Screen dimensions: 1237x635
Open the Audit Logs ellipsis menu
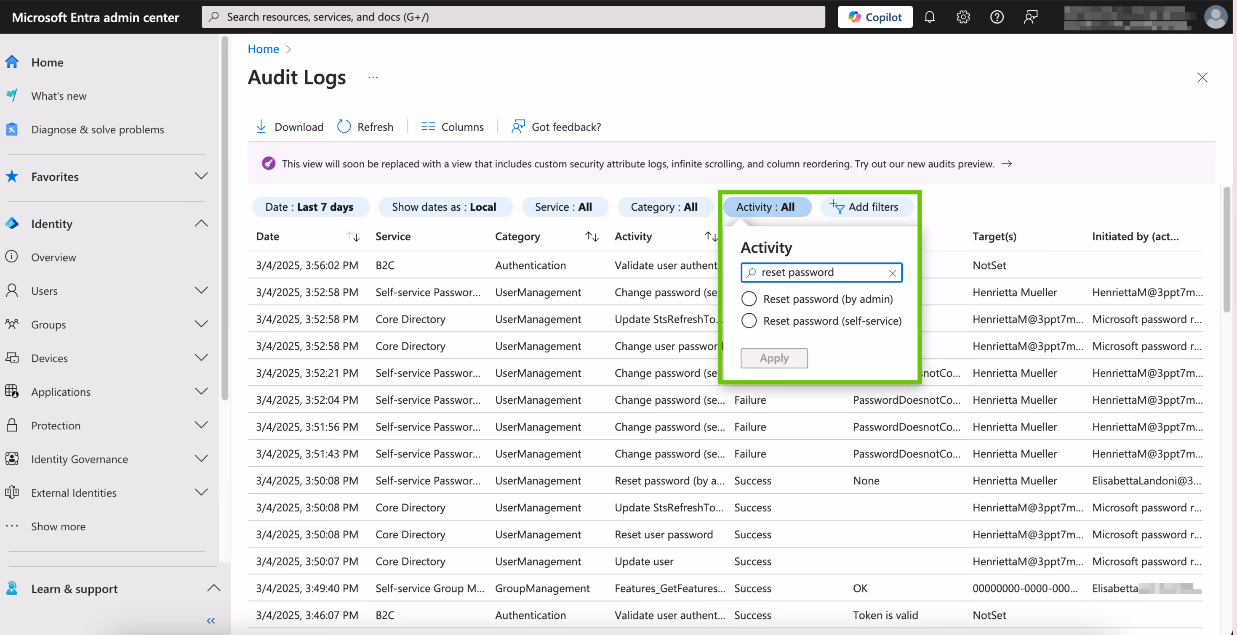[x=373, y=77]
